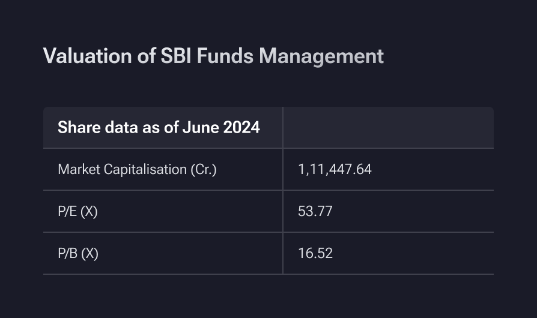Select the 'P/E (X)' row label

click(x=77, y=211)
